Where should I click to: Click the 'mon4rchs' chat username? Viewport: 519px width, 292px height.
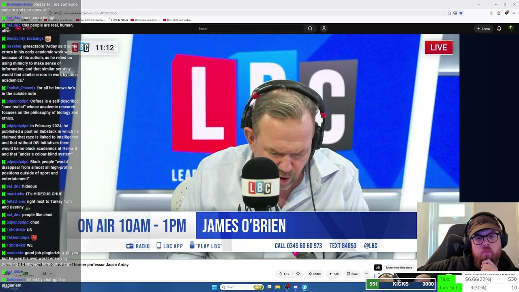15,194
